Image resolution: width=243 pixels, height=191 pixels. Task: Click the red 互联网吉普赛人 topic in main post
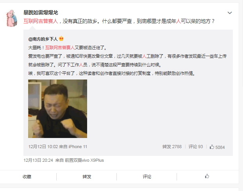41,21
